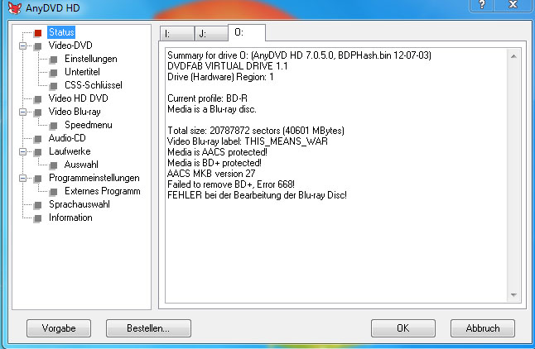This screenshot has width=535, height=349.
Task: Click the status text scroll-down arrow
Action: [513, 295]
